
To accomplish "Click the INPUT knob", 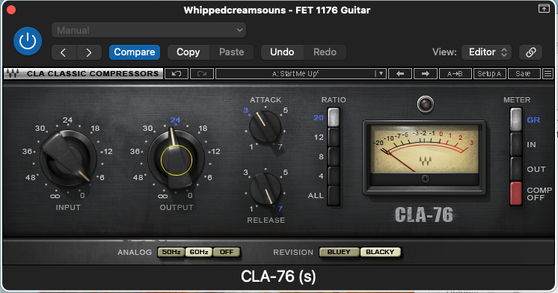I will [x=67, y=158].
